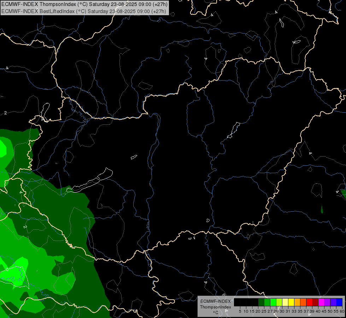Click the legend tick value 33
The image size is (346, 318).
point(294,311)
